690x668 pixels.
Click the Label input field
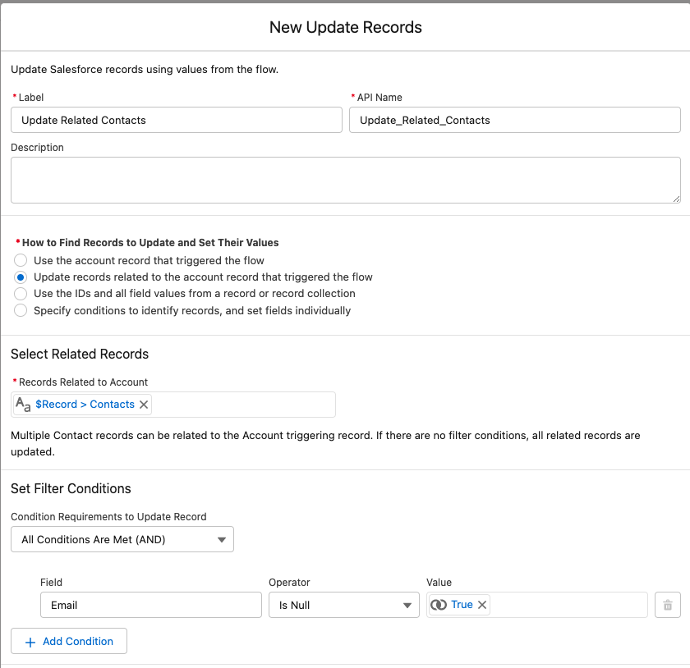[x=177, y=120]
